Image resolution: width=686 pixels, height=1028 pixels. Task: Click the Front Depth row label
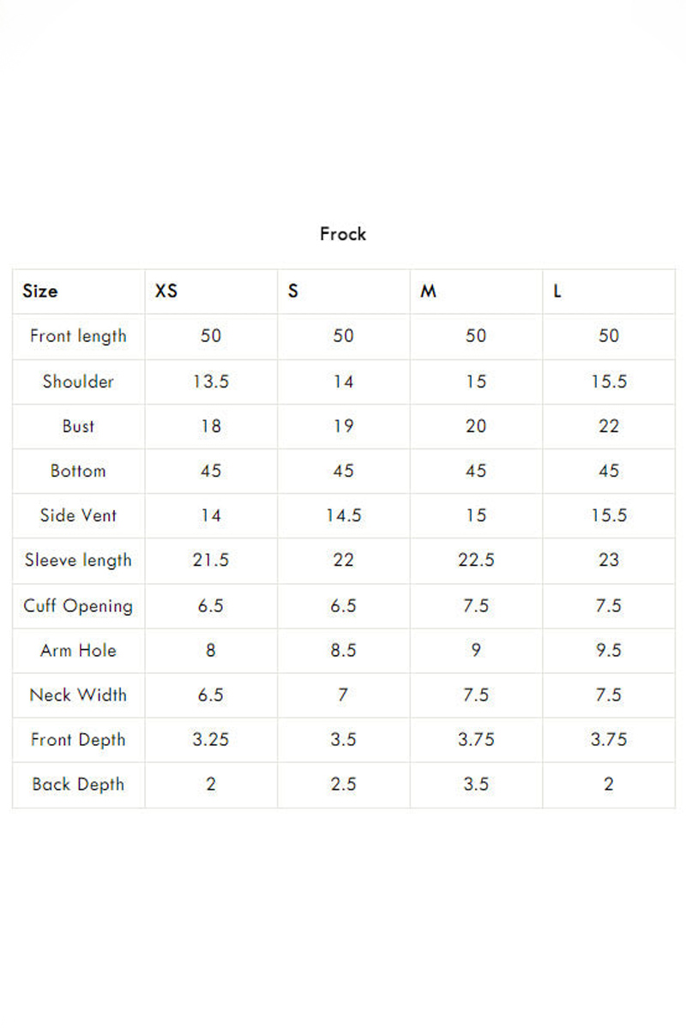coord(78,740)
